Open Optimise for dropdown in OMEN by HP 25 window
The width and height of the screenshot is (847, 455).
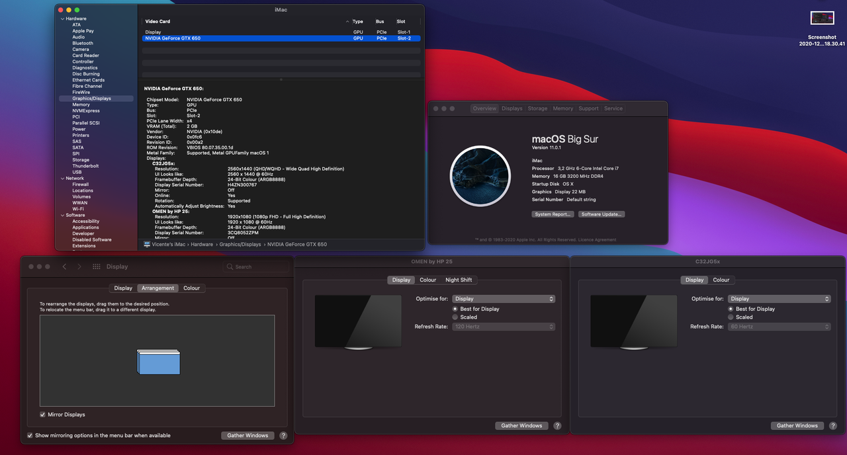click(504, 299)
